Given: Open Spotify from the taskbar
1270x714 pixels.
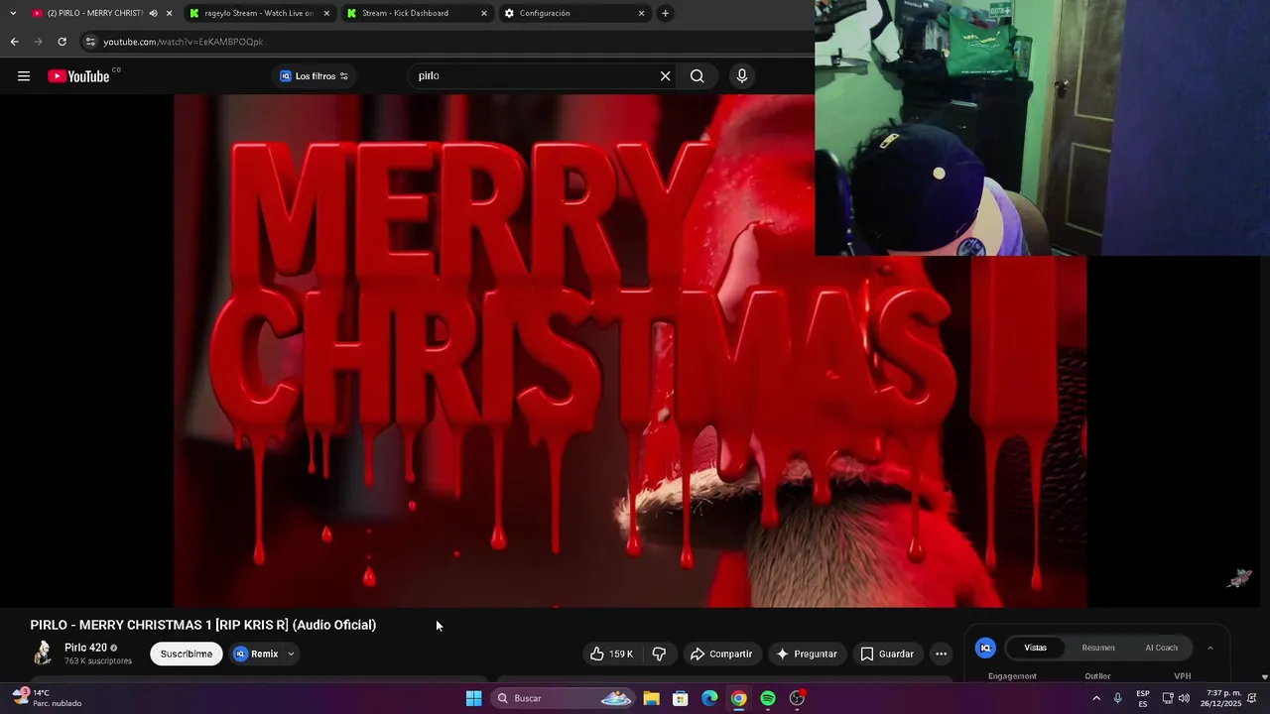Looking at the screenshot, I should coord(768,698).
